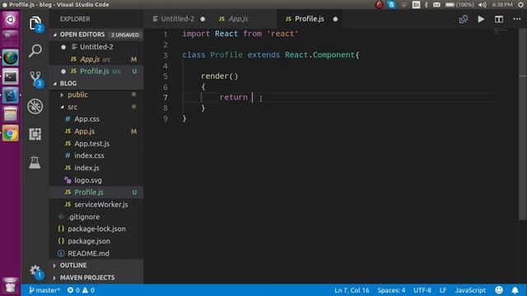
Task: Split the editor to the right
Action: tap(499, 19)
